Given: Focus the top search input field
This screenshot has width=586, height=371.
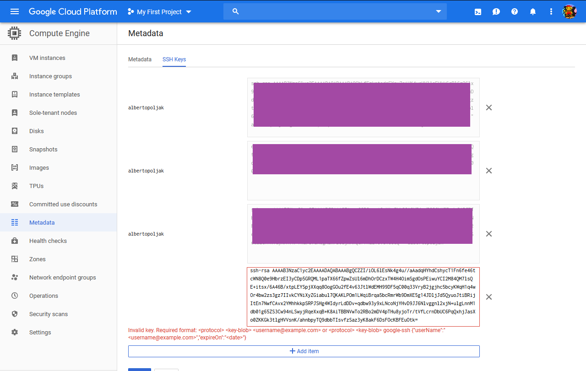Looking at the screenshot, I should coord(335,11).
